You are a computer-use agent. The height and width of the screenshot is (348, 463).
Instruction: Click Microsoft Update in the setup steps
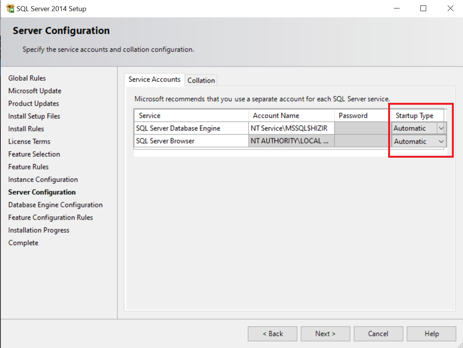[x=35, y=91]
